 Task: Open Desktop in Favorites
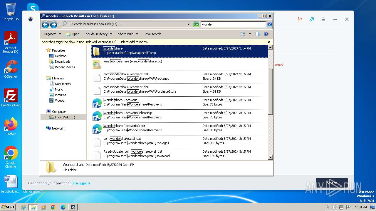(x=61, y=56)
